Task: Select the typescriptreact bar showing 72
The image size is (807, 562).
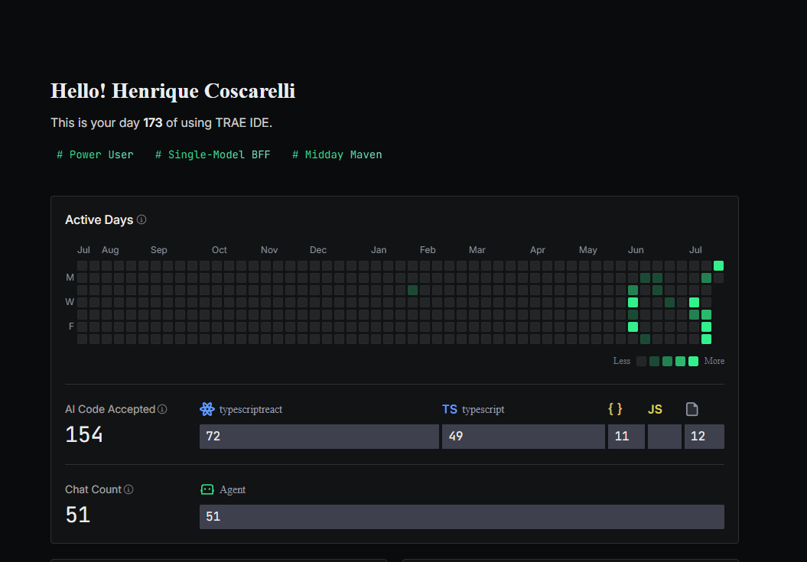Action: coord(319,437)
